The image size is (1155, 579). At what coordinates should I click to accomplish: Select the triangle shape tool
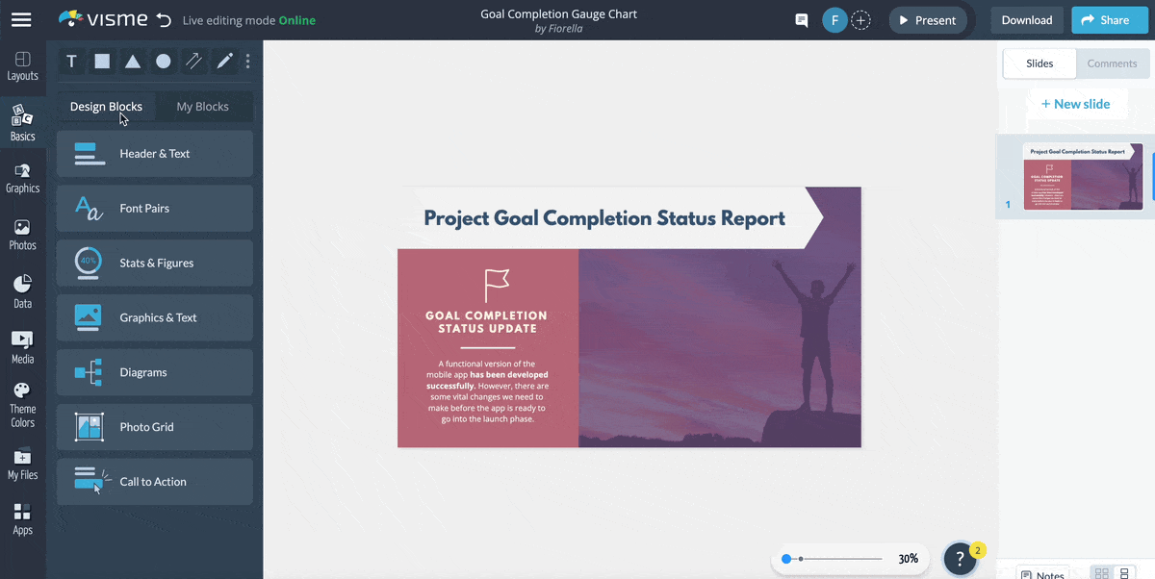(x=133, y=61)
